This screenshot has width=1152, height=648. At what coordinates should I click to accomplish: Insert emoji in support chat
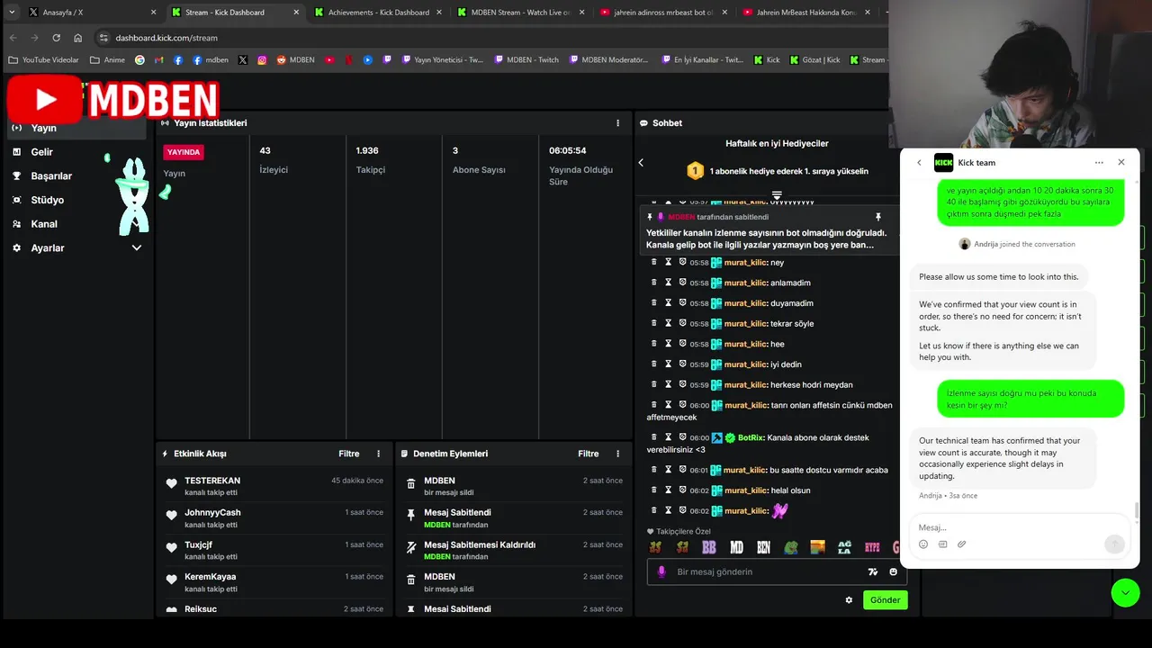[x=923, y=544]
